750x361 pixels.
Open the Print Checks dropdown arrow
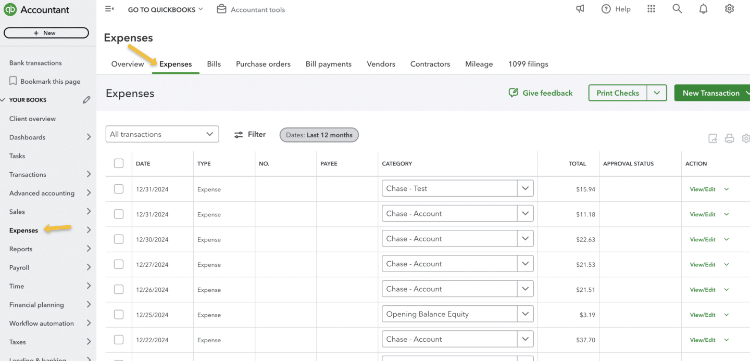click(x=657, y=93)
